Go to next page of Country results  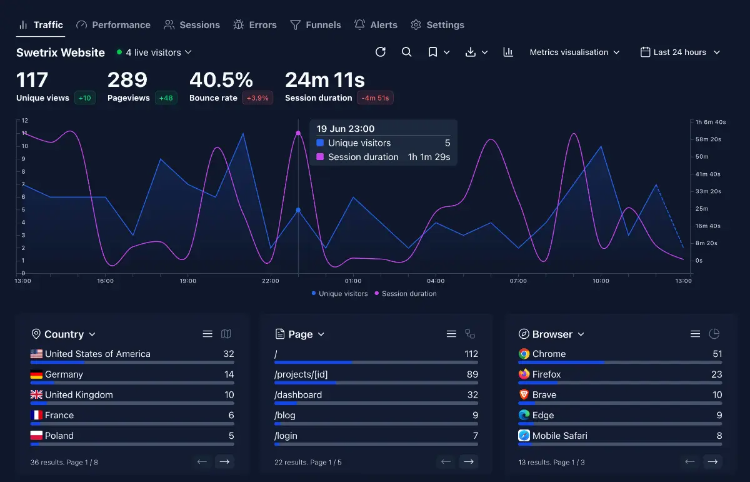[x=224, y=462]
